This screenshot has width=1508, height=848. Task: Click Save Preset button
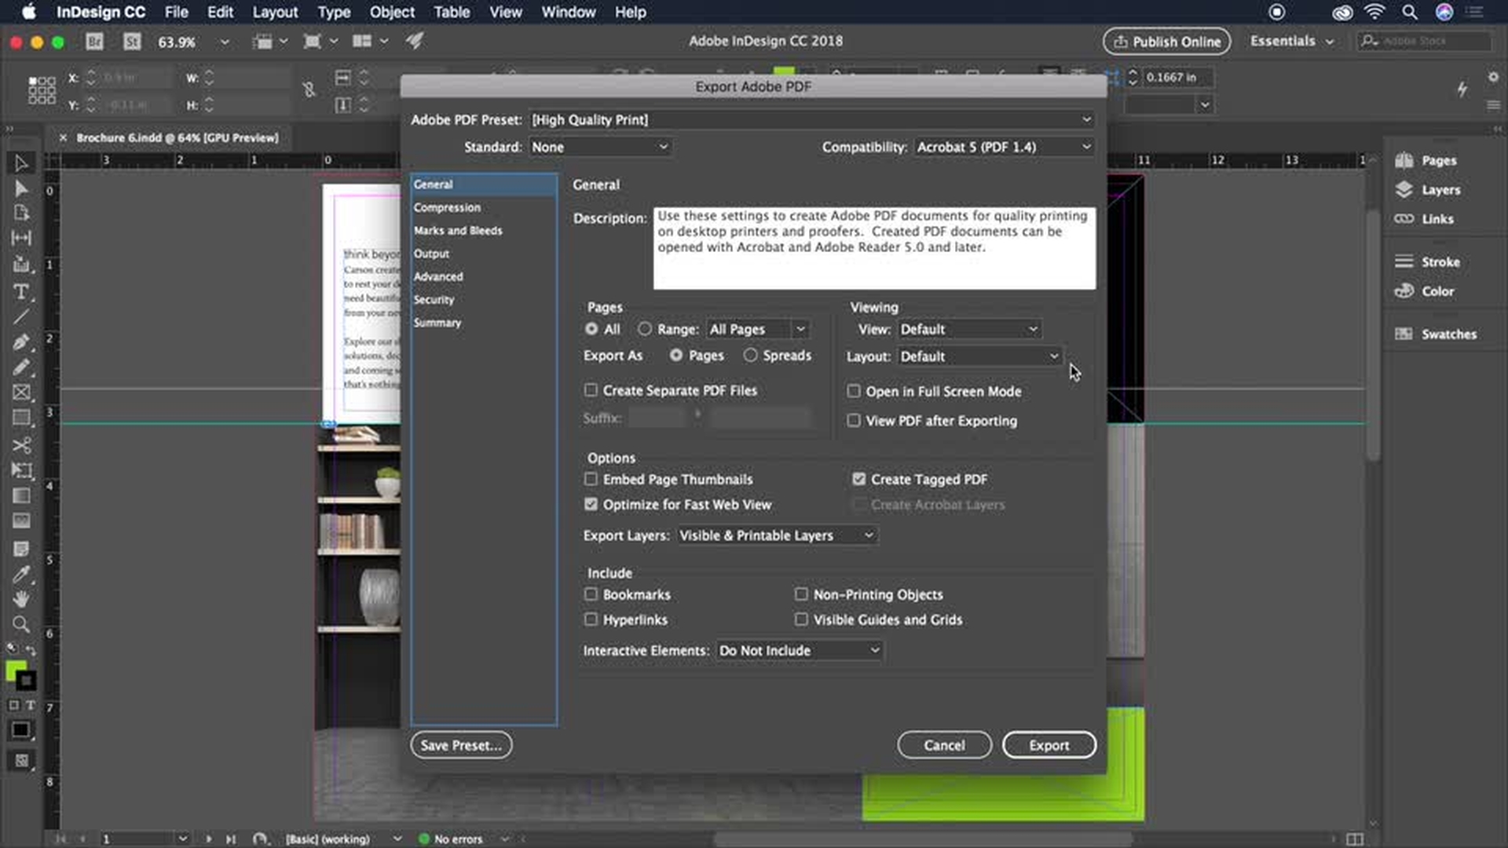click(461, 745)
